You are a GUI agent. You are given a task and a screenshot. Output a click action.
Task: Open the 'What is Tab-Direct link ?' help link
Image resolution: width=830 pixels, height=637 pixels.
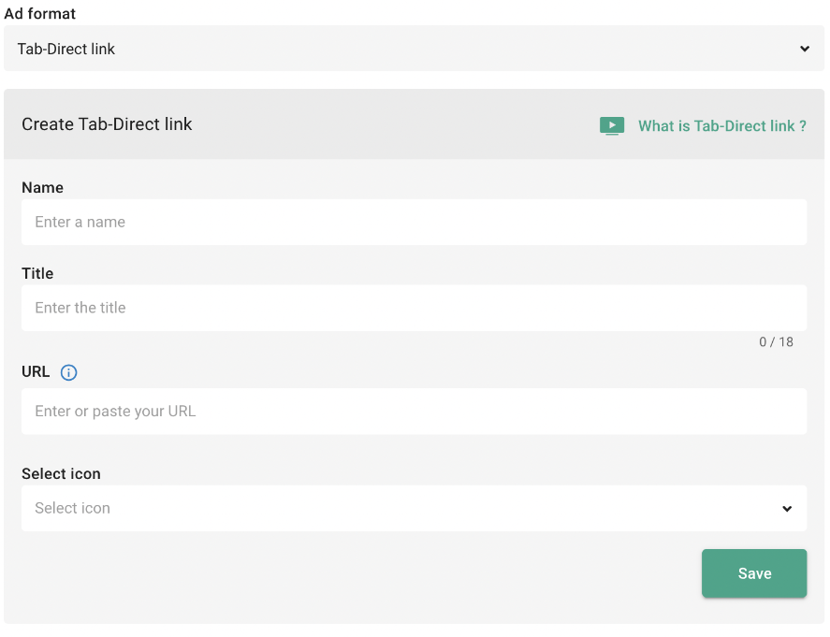721,125
